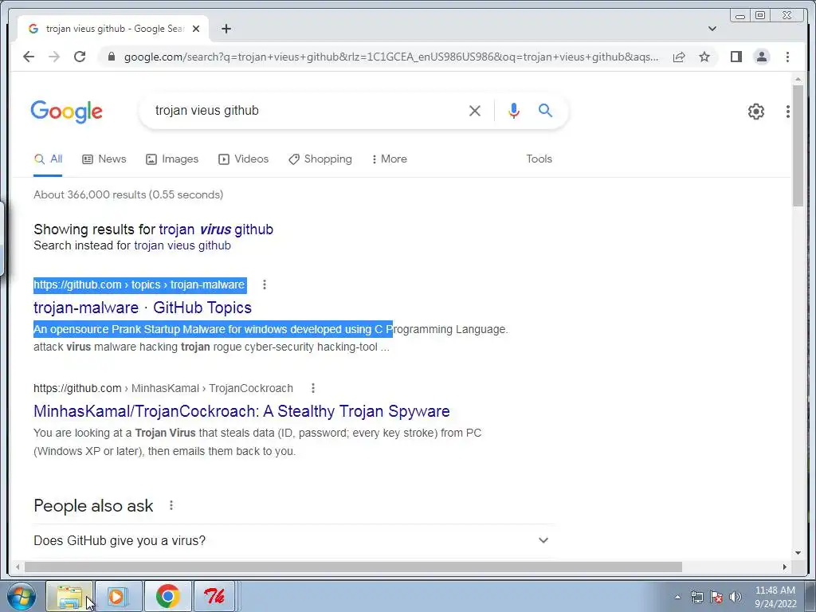Click the Google logo
The image size is (816, 612).
coord(67,112)
